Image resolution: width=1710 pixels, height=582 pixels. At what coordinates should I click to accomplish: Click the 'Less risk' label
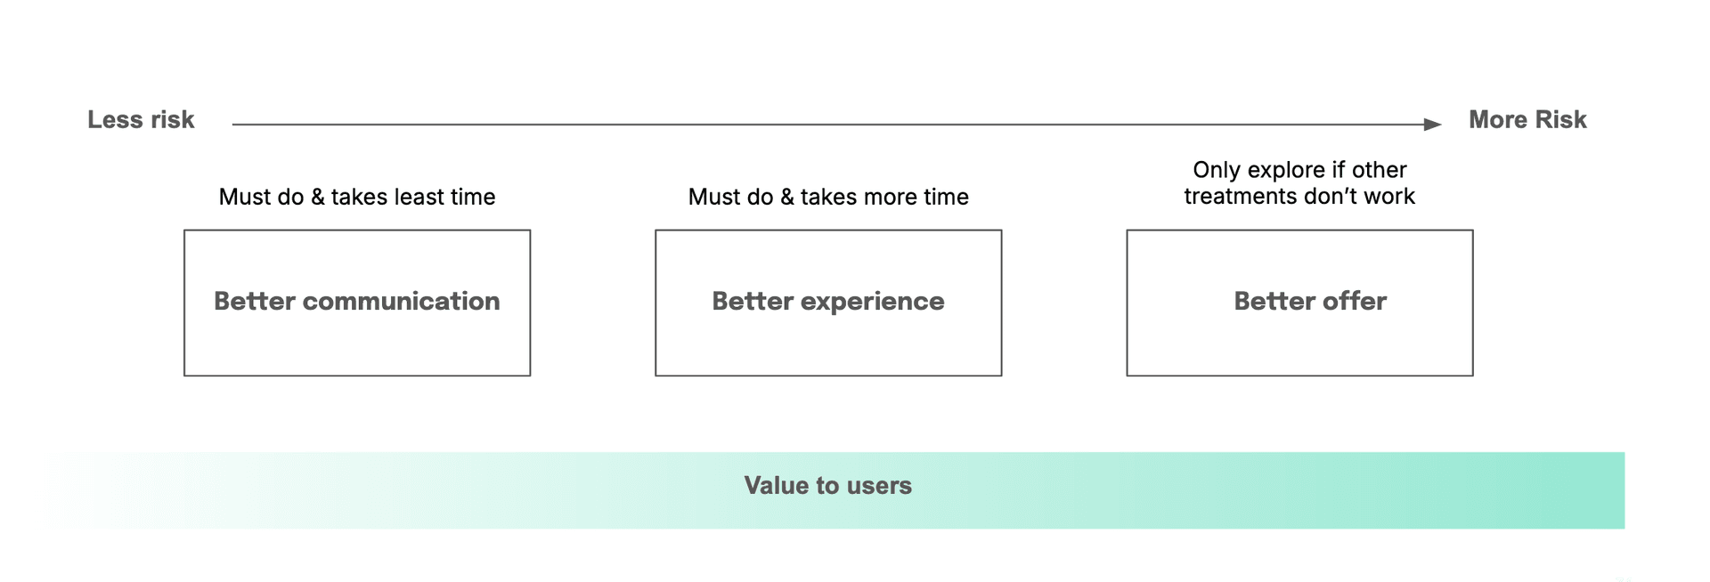pyautogui.click(x=141, y=120)
